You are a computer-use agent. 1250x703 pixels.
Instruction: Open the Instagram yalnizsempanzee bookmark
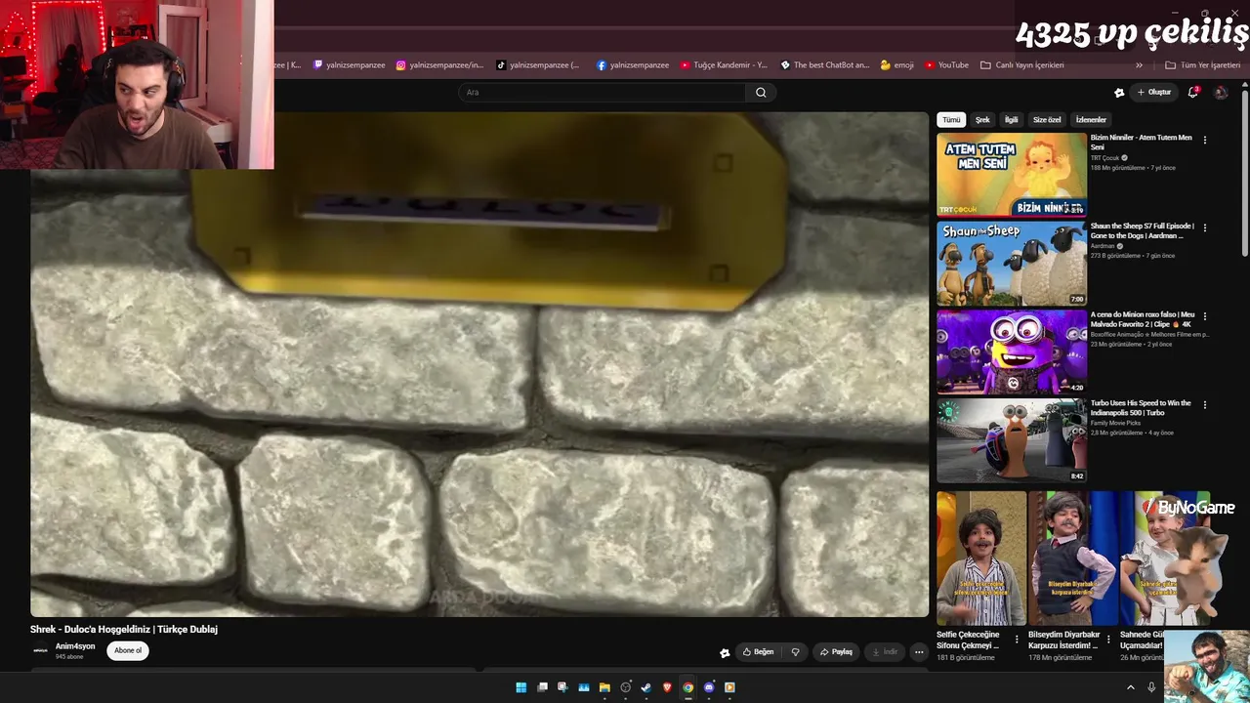pyautogui.click(x=439, y=65)
